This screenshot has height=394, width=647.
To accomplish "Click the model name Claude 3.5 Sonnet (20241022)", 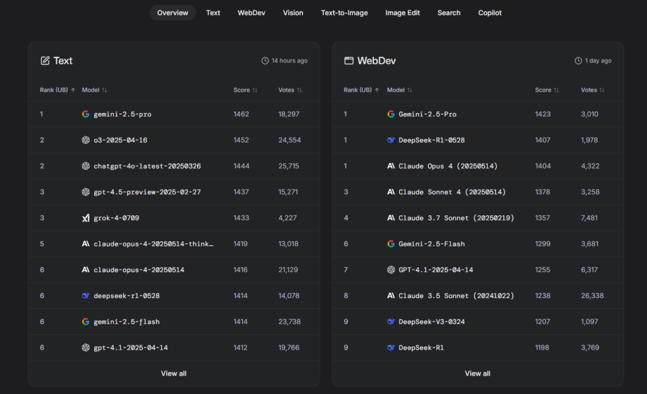I will click(x=456, y=296).
